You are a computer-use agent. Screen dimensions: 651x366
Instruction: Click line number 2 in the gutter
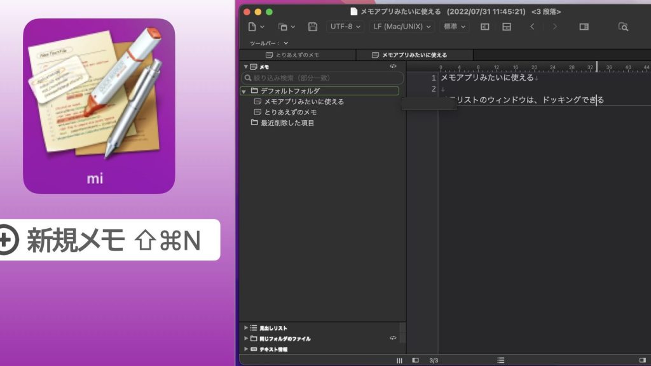434,89
